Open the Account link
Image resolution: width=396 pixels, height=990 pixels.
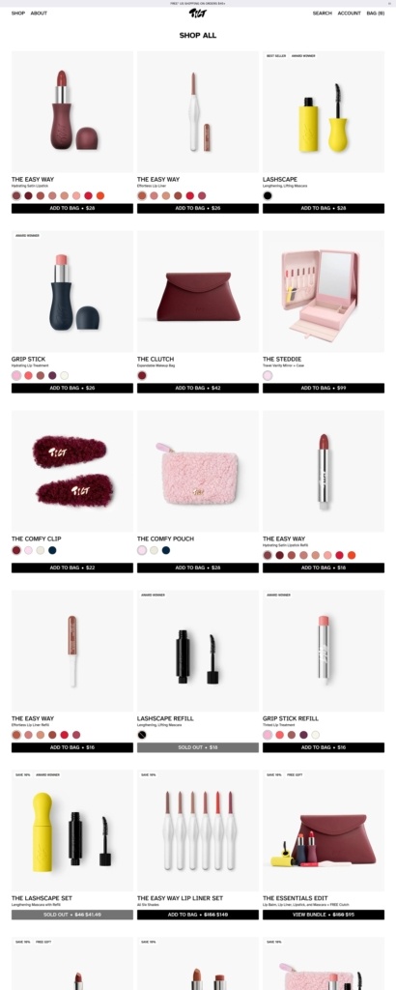tap(350, 14)
